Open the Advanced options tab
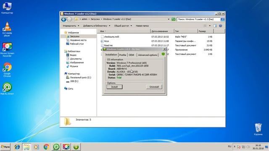This screenshot has height=151, width=269. [x=148, y=55]
